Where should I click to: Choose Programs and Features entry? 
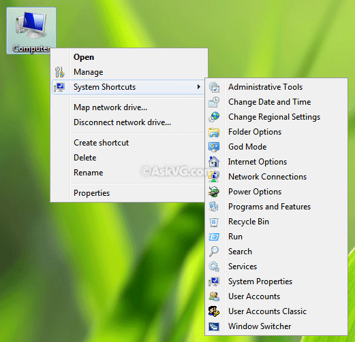276,207
